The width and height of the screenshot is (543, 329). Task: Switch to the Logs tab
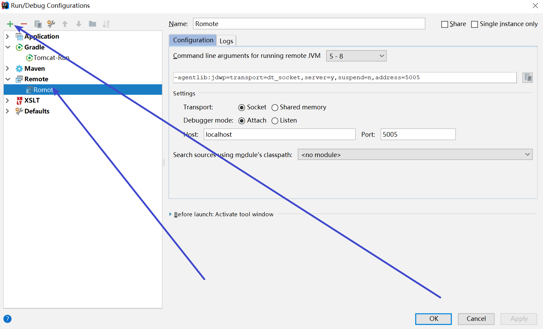pyautogui.click(x=226, y=41)
